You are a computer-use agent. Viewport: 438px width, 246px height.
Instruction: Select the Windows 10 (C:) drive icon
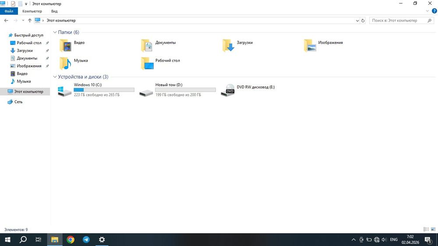pos(64,91)
